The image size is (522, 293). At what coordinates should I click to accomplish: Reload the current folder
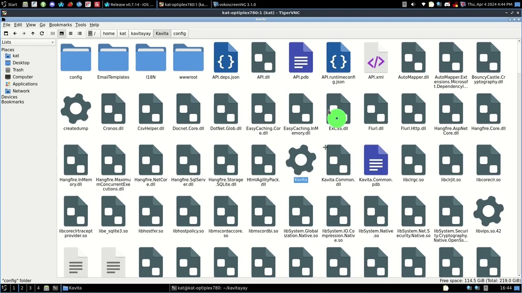pos(42,33)
